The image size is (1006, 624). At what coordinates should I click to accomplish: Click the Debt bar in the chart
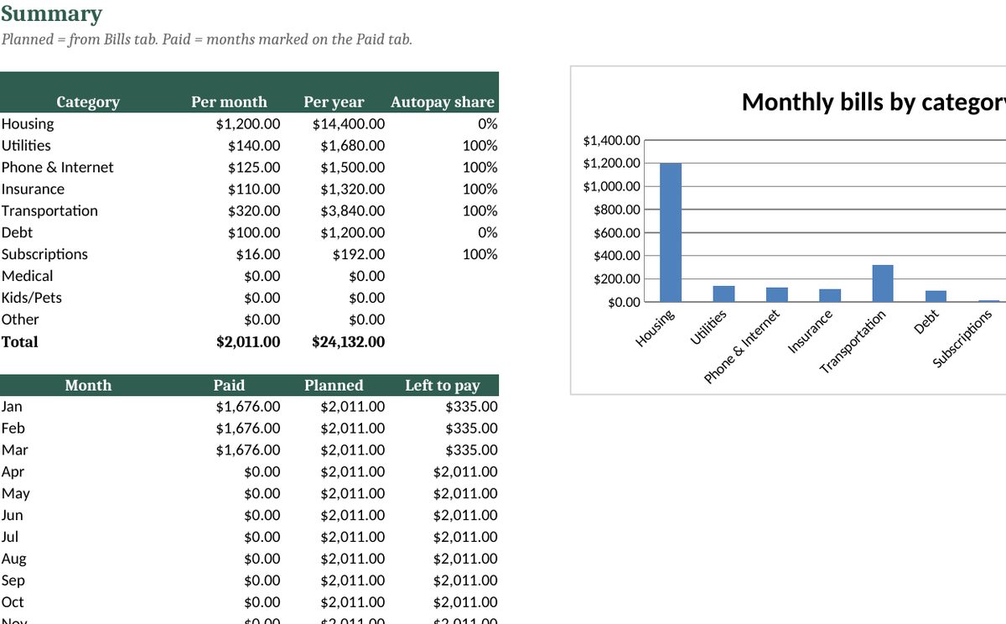click(936, 296)
